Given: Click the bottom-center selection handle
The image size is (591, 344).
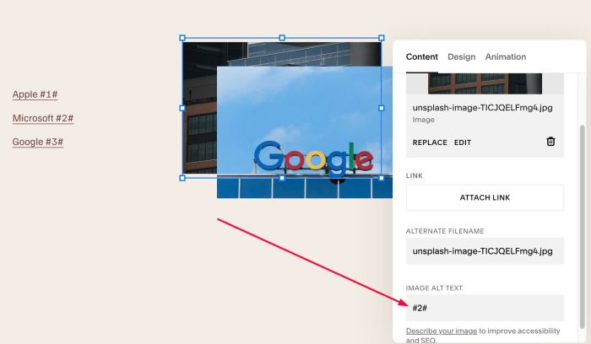Looking at the screenshot, I should [x=282, y=178].
